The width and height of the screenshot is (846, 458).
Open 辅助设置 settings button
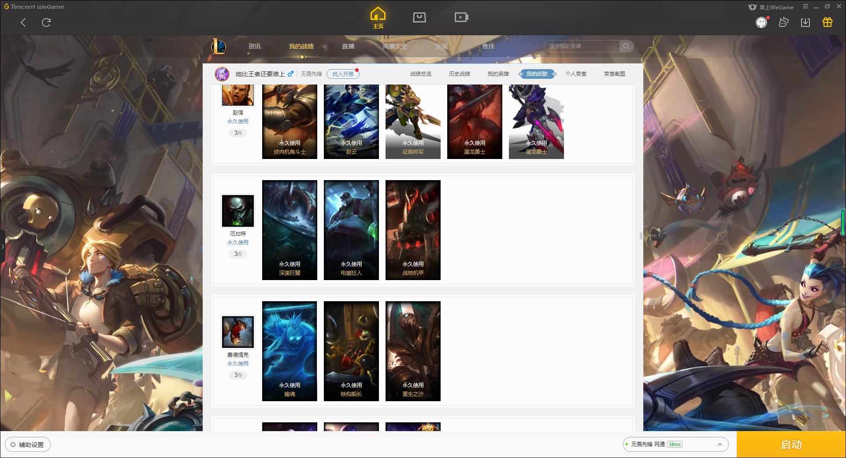[x=28, y=445]
